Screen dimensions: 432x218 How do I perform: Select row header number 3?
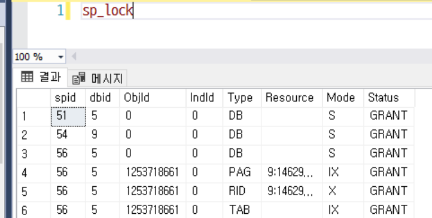click(34, 155)
